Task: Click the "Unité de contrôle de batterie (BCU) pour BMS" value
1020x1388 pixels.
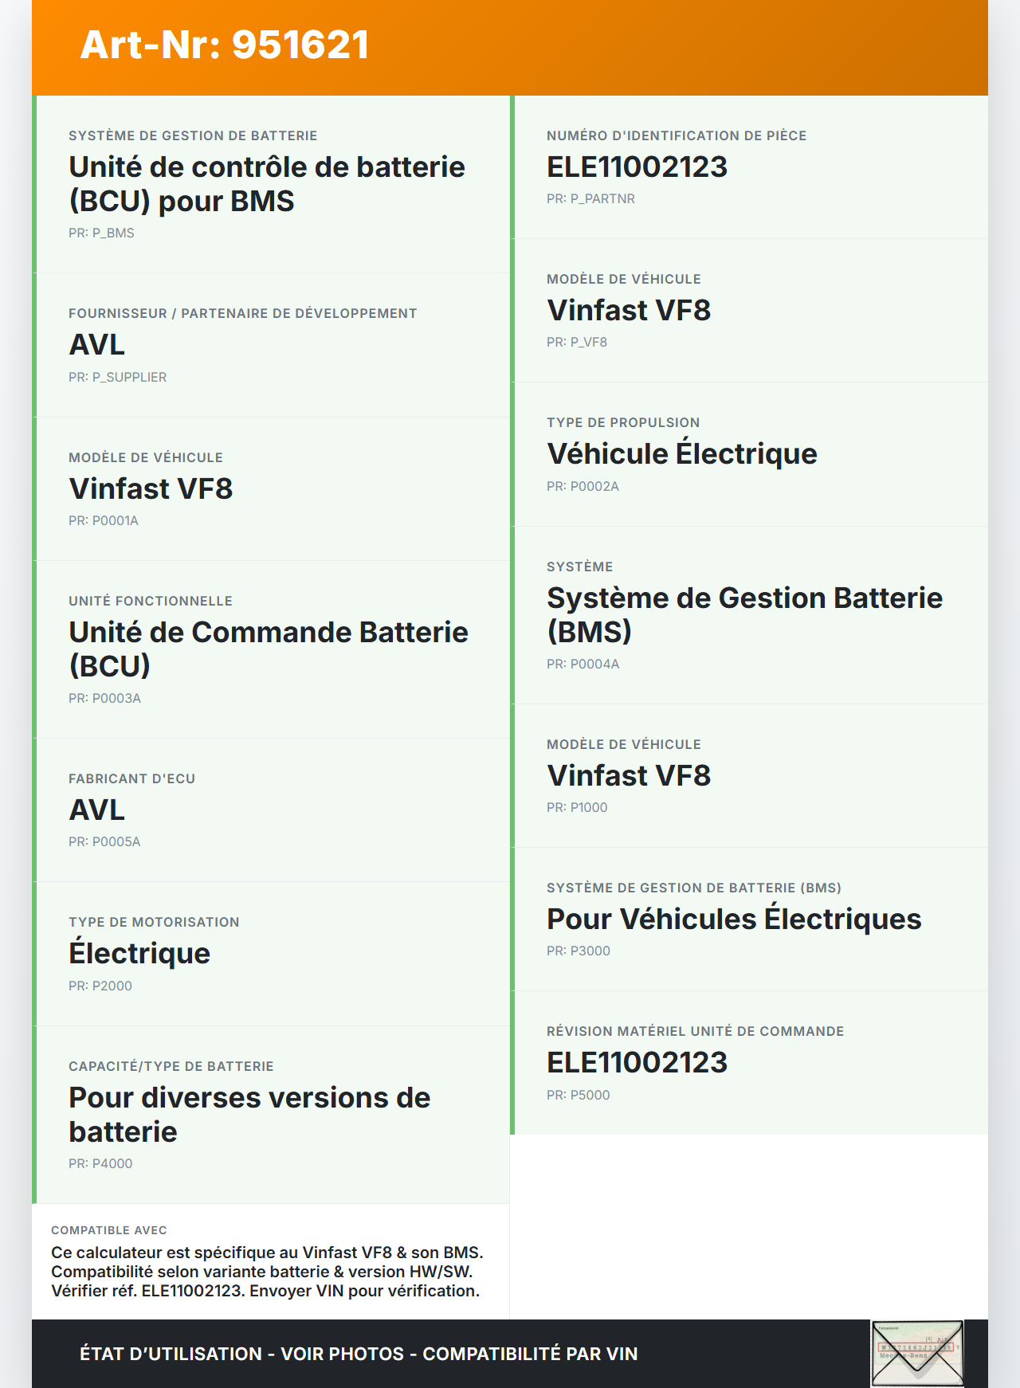Action: point(266,184)
